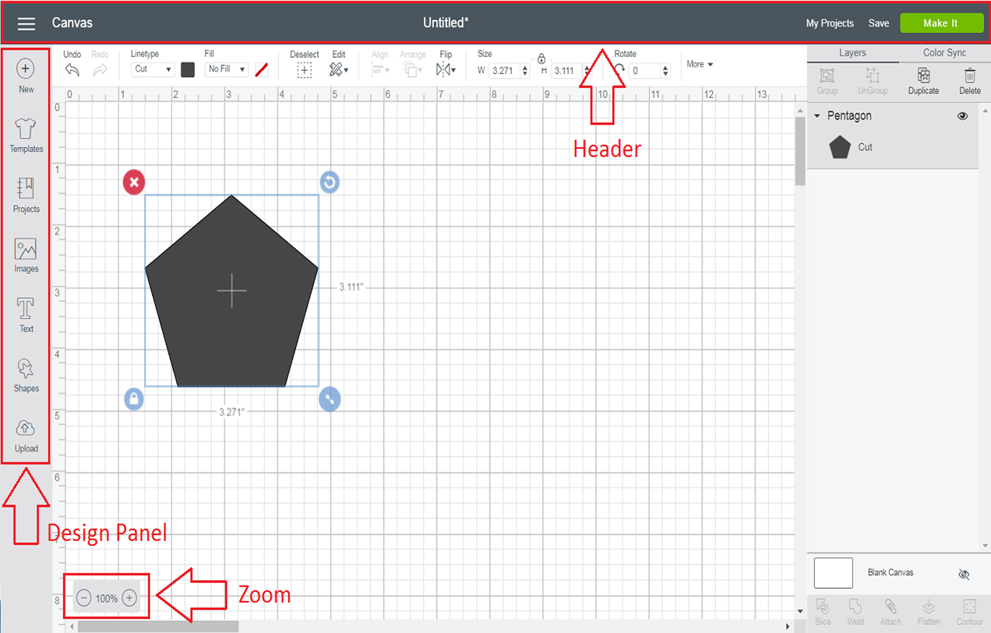Click red X handle on pentagon
991x633 pixels.
[x=134, y=182]
